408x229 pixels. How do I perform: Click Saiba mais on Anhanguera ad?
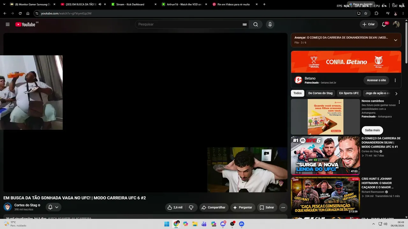point(372,130)
